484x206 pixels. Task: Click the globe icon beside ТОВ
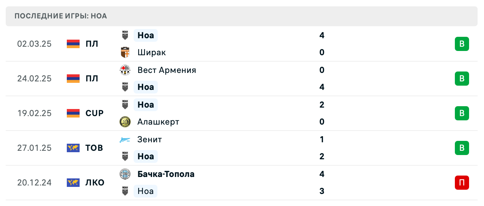tap(73, 148)
